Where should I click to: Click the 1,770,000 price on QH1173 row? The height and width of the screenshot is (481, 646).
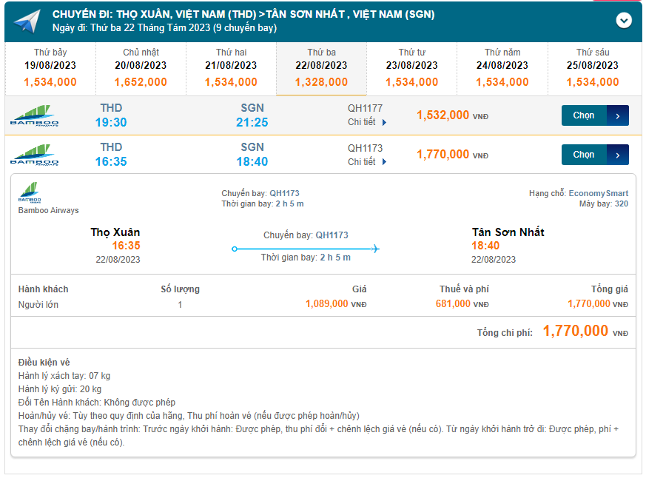(443, 154)
